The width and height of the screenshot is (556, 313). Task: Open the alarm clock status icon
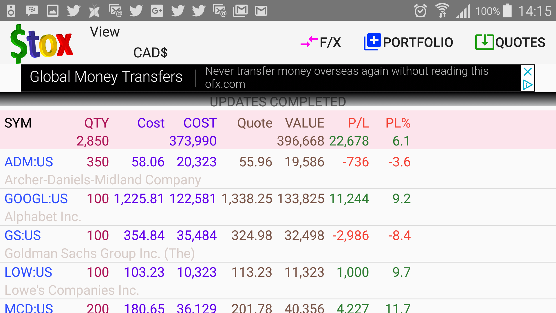pyautogui.click(x=420, y=11)
